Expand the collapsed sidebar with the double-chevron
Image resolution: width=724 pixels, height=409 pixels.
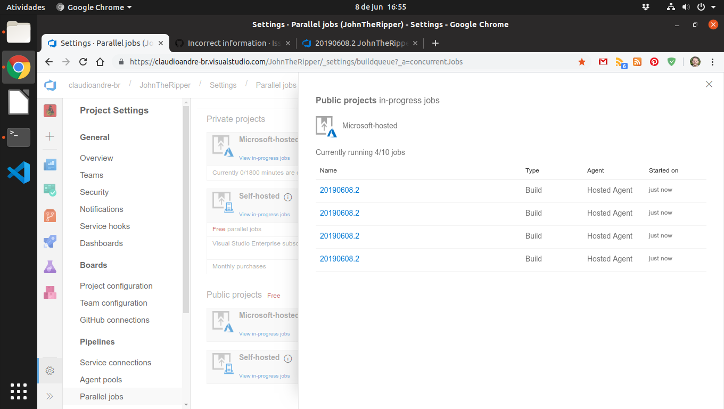click(50, 396)
